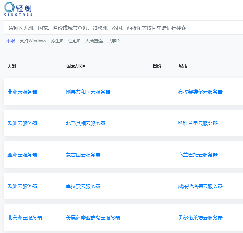
Task: Open 北马其顿云服务器 link
Action: pos(86,123)
